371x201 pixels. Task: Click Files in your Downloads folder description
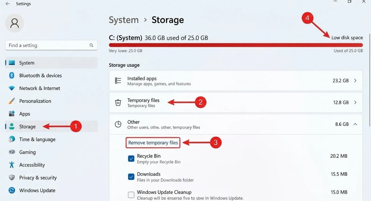click(x=165, y=180)
